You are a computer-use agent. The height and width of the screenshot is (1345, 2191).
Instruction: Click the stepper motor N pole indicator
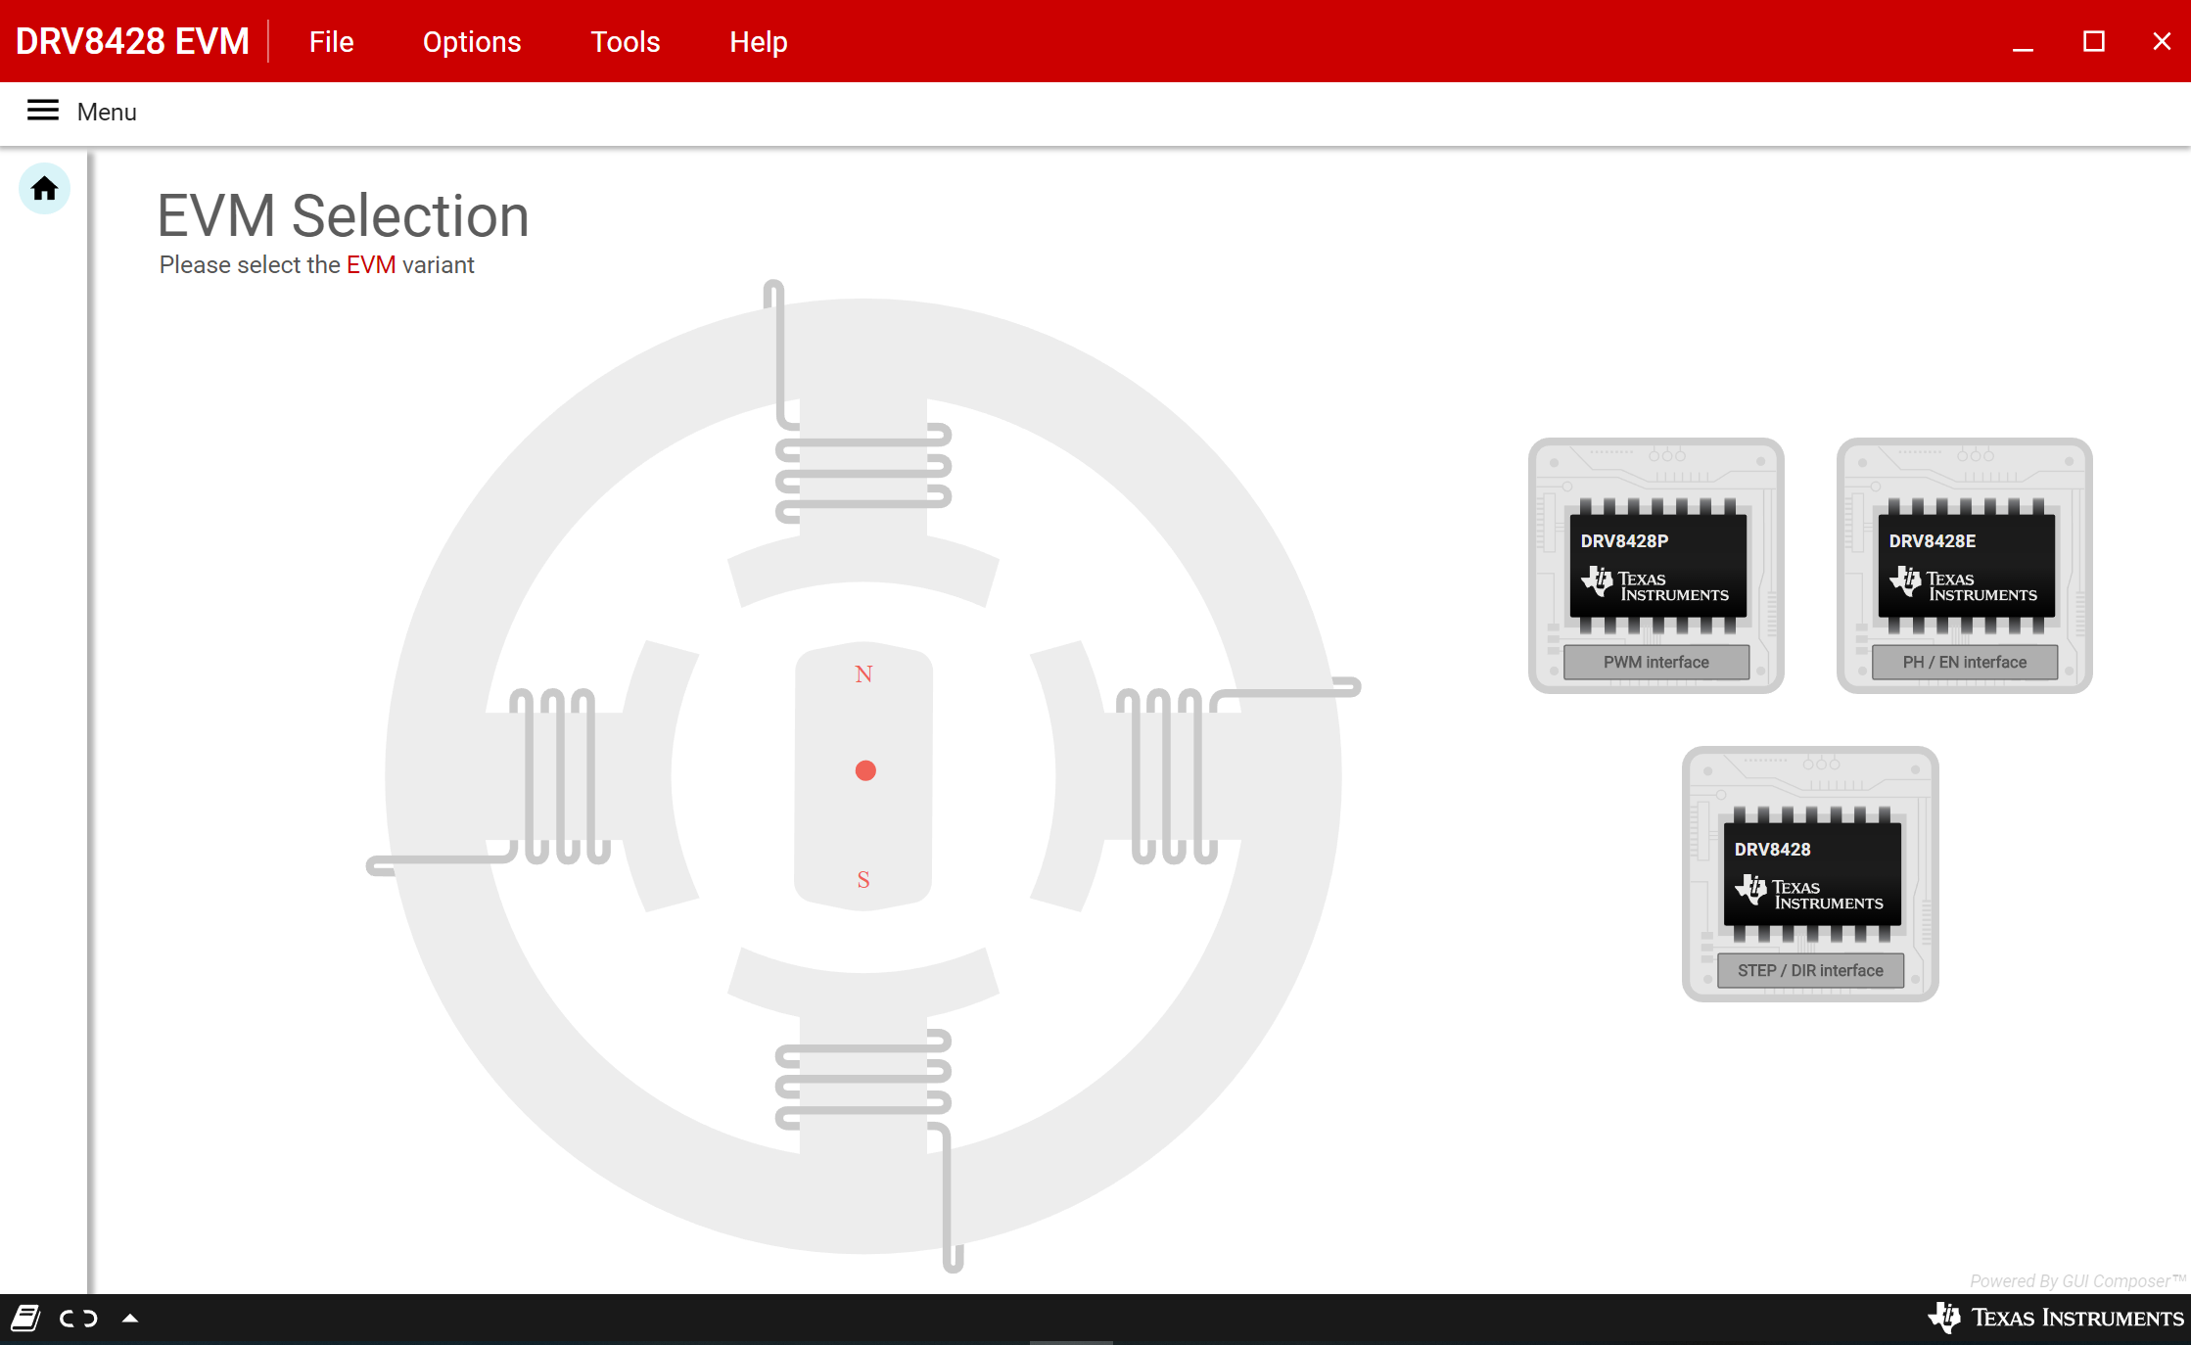click(863, 672)
